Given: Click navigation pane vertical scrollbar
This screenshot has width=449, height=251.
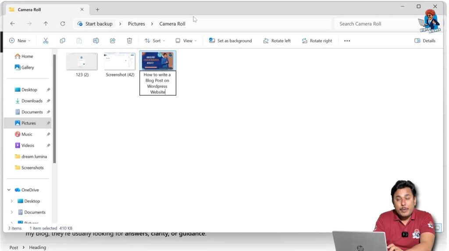Looking at the screenshot, I should (54, 108).
